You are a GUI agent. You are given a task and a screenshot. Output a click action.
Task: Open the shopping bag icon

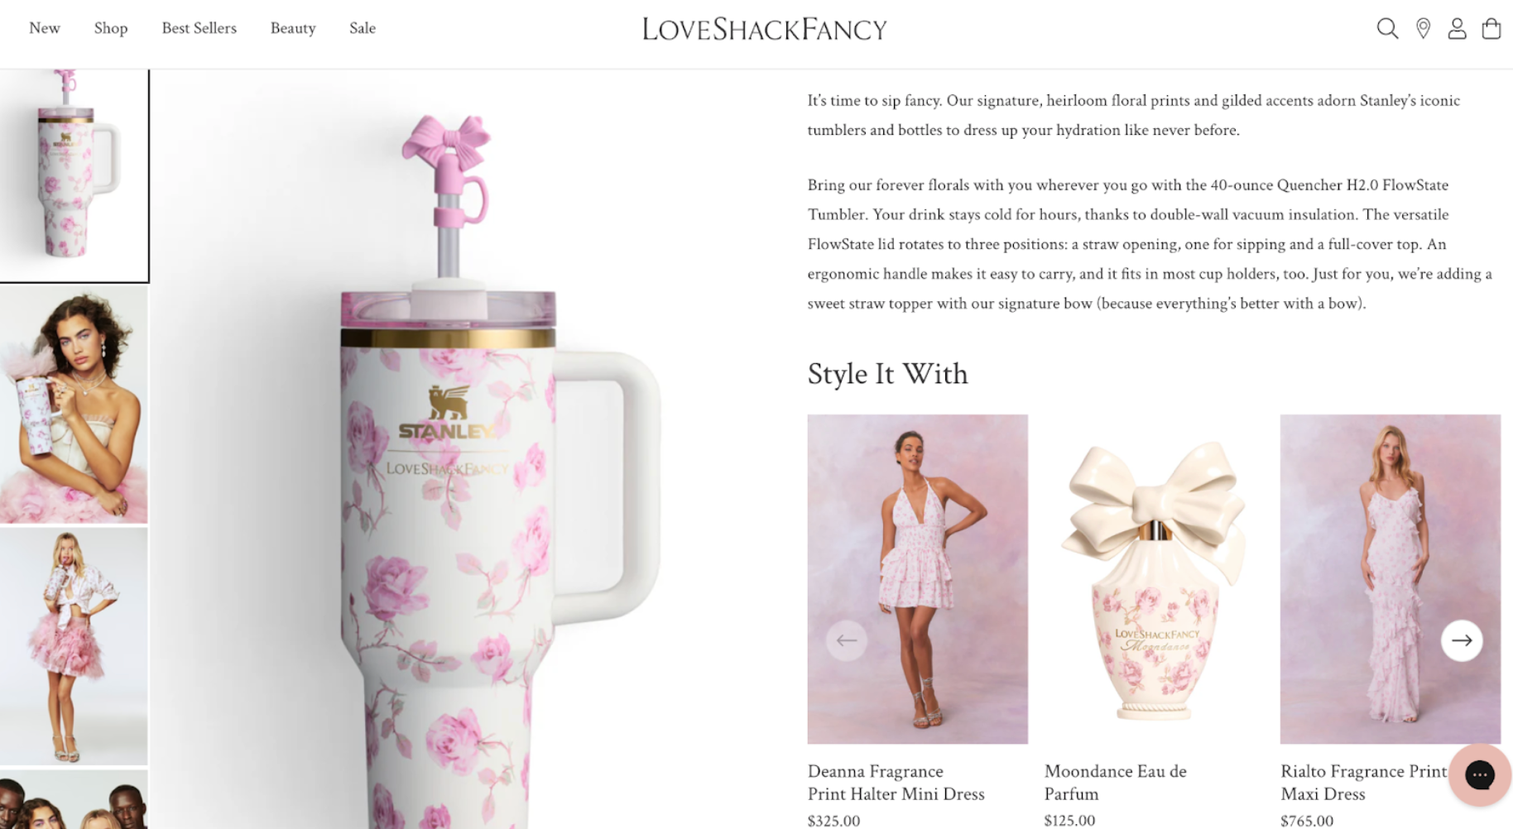(x=1491, y=29)
